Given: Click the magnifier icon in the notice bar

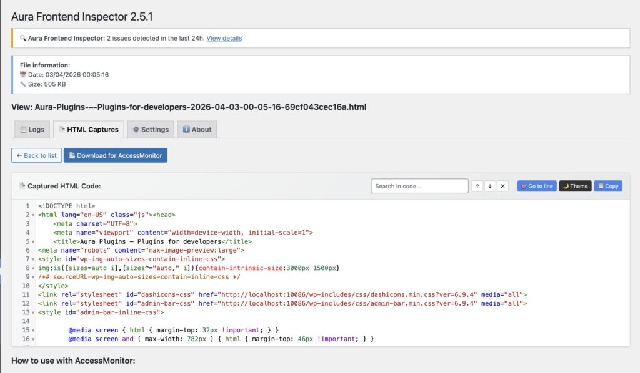Looking at the screenshot, I should tap(23, 38).
